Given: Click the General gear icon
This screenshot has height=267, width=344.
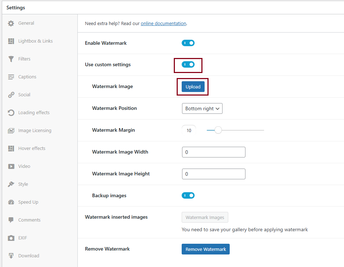Looking at the screenshot, I should (x=11, y=23).
